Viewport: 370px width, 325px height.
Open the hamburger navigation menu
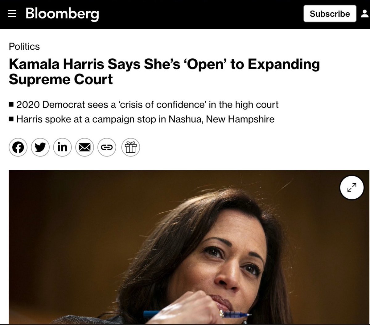pyautogui.click(x=12, y=14)
